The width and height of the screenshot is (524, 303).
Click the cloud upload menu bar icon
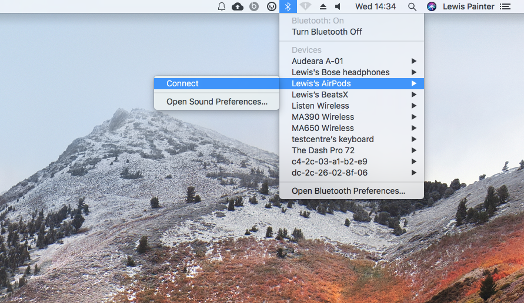(238, 6)
